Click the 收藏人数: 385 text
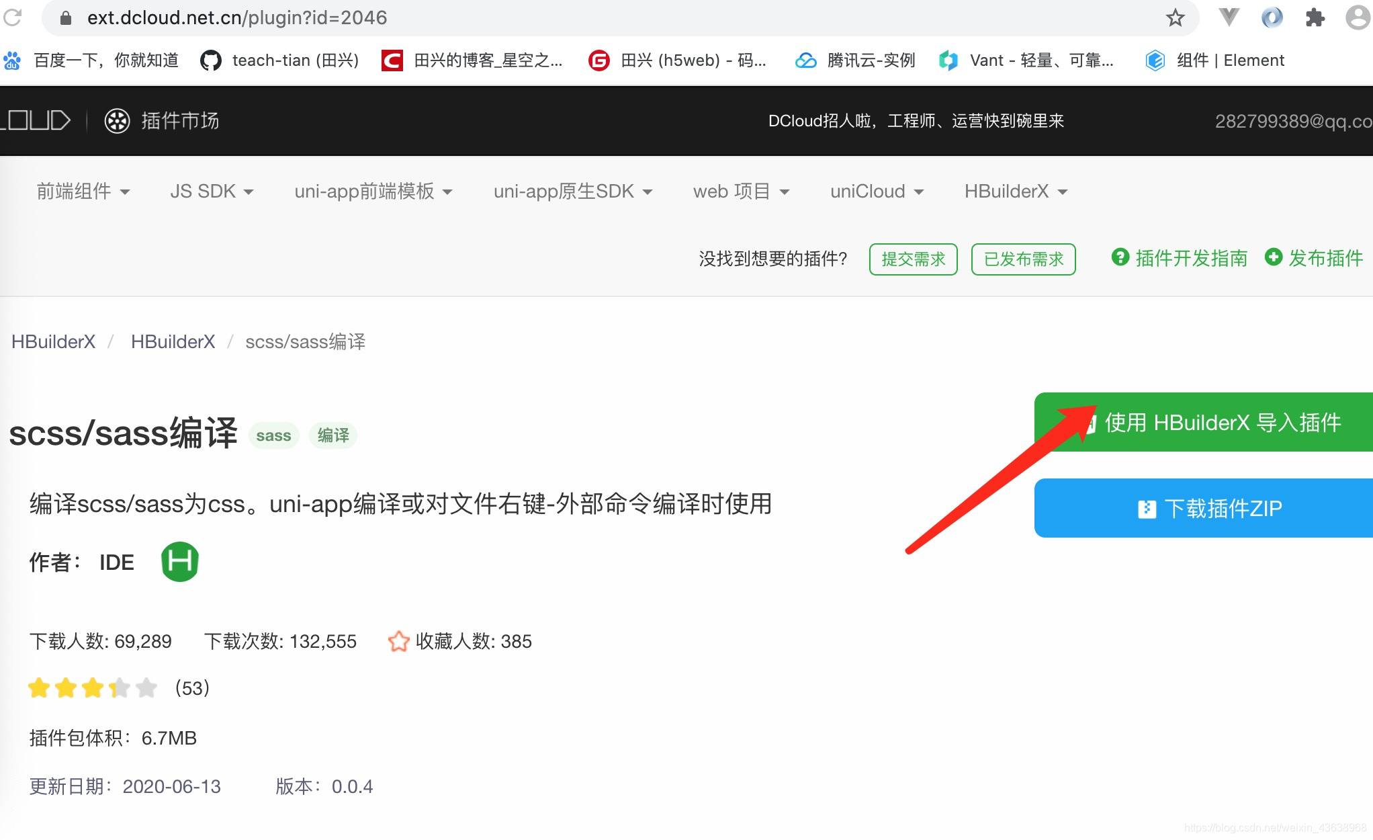Screen dimensions: 1373x840 pos(474,641)
